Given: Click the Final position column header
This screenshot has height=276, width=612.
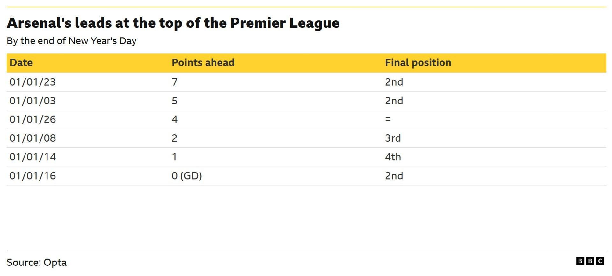Looking at the screenshot, I should (x=418, y=63).
